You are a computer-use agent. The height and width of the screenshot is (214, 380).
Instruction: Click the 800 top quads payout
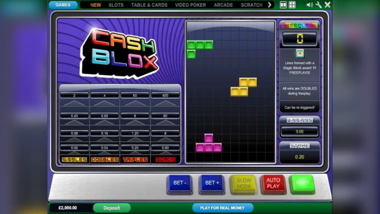165,95
